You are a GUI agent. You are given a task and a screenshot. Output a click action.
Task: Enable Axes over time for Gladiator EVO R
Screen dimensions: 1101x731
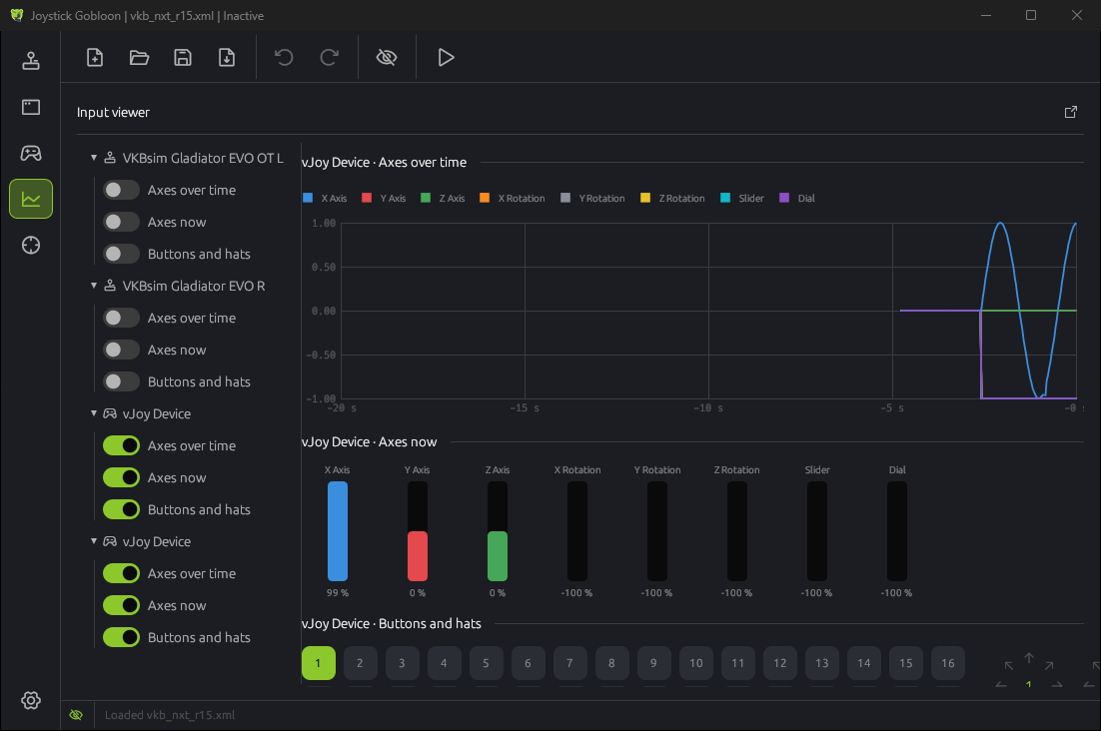tap(122, 318)
